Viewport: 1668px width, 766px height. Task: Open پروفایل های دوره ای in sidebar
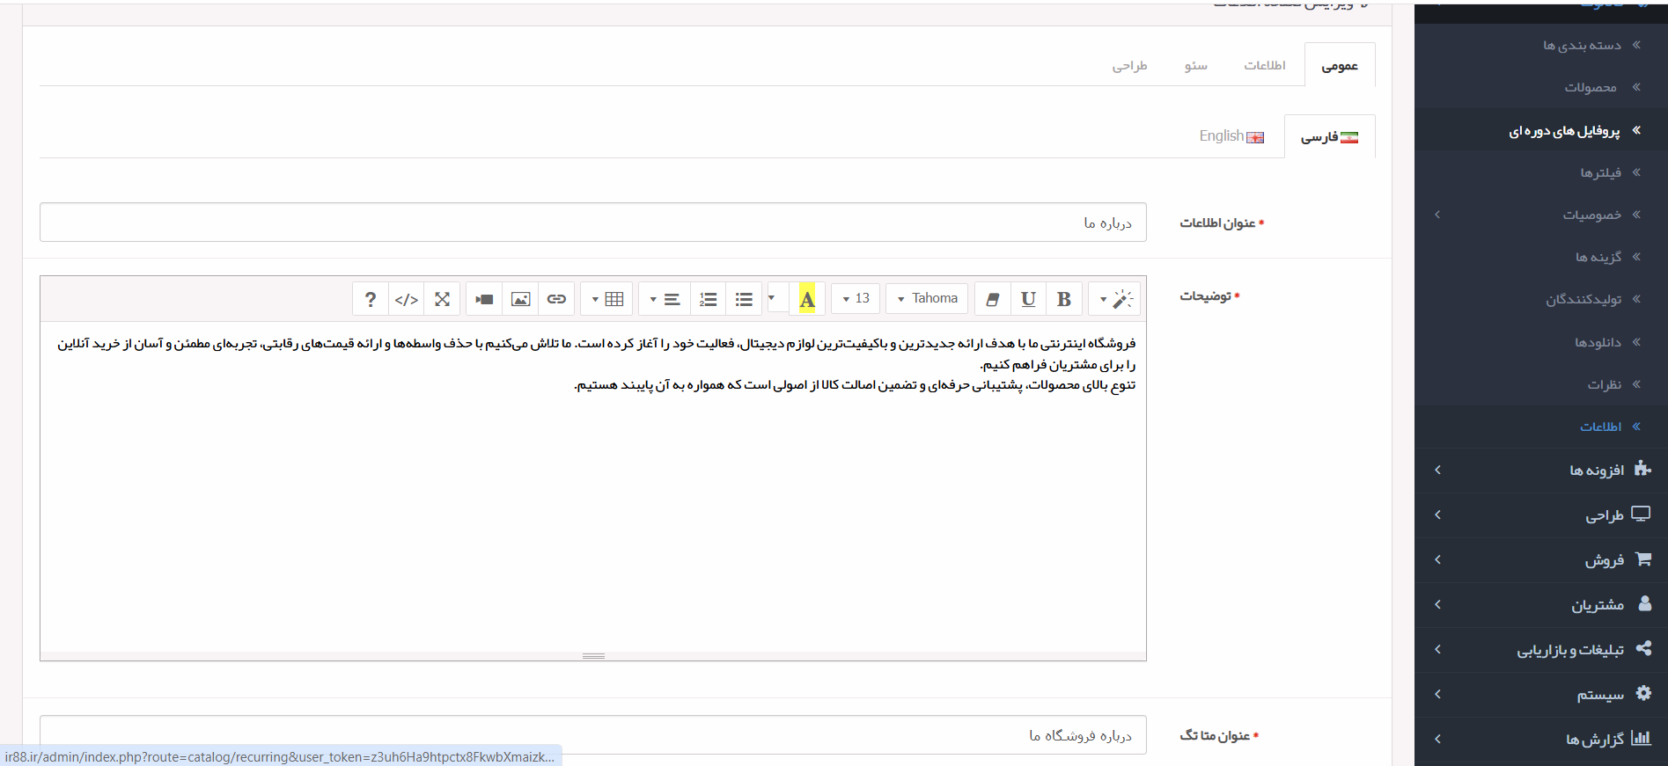pos(1541,130)
